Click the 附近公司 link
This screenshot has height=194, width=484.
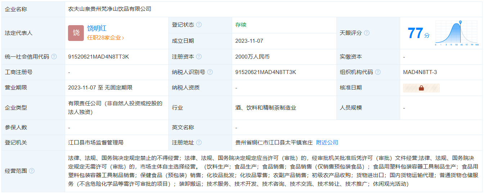coord(327,143)
